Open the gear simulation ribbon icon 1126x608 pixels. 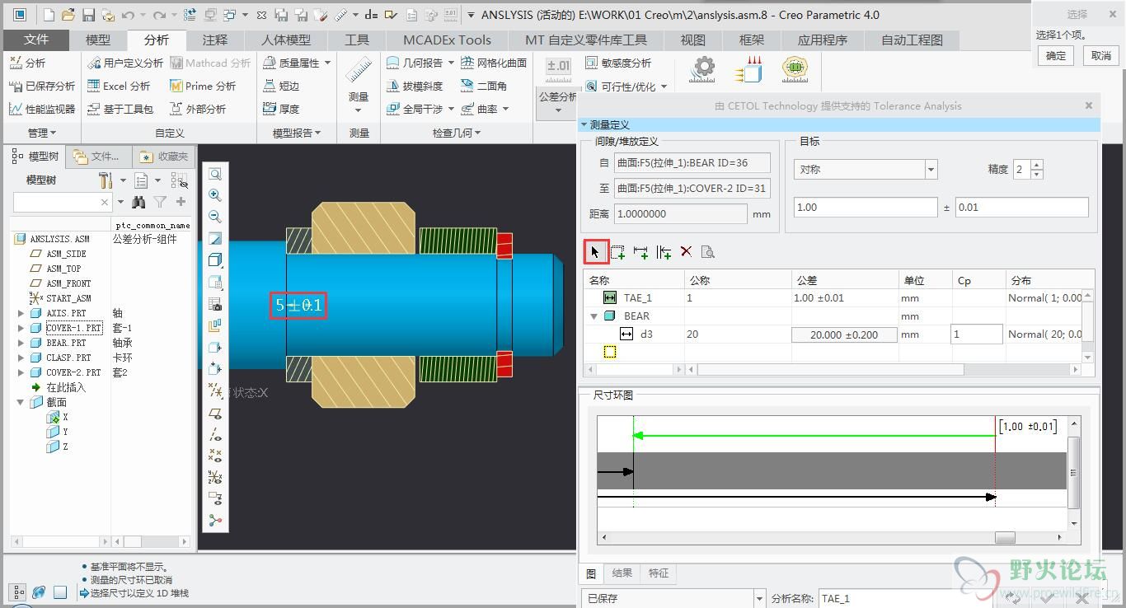click(703, 69)
